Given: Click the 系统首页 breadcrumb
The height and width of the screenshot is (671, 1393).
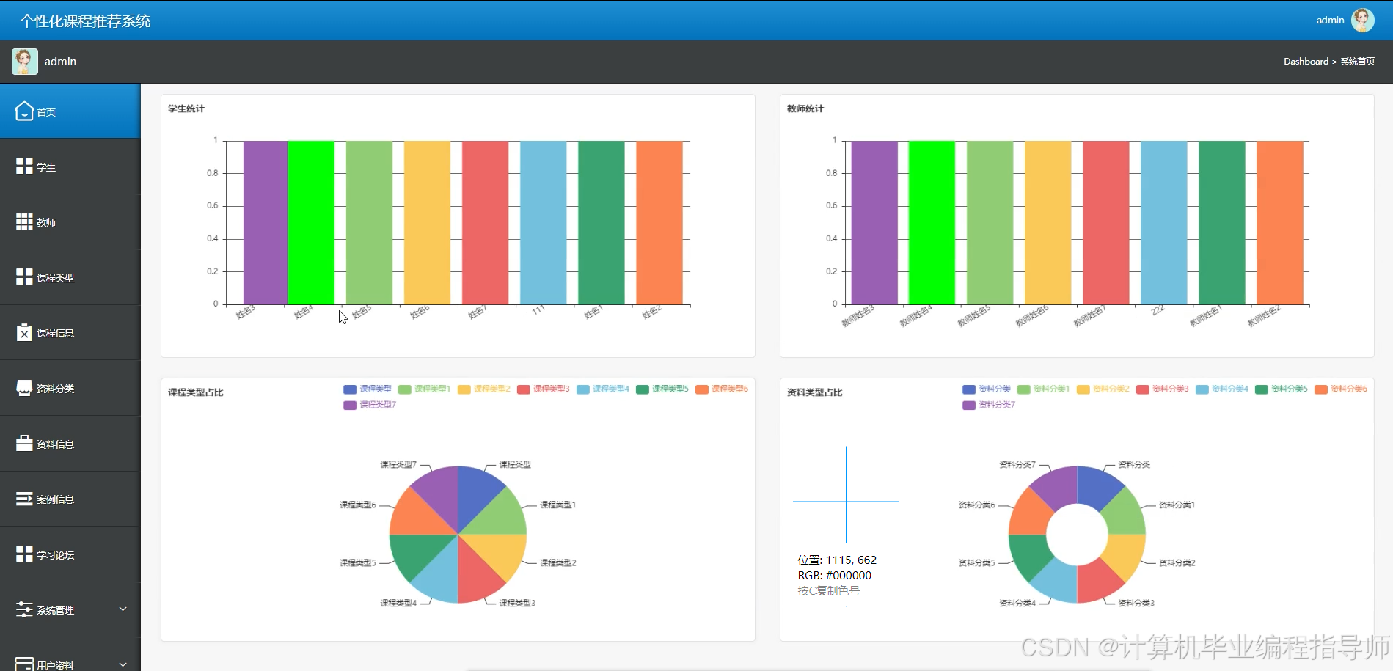Looking at the screenshot, I should click(x=1358, y=62).
